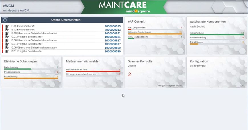The width and height of the screenshot is (248, 130).
Task: Click signature icon of Übernahme Sicherheitskoordination 1000000621
Action: tap(7, 33)
